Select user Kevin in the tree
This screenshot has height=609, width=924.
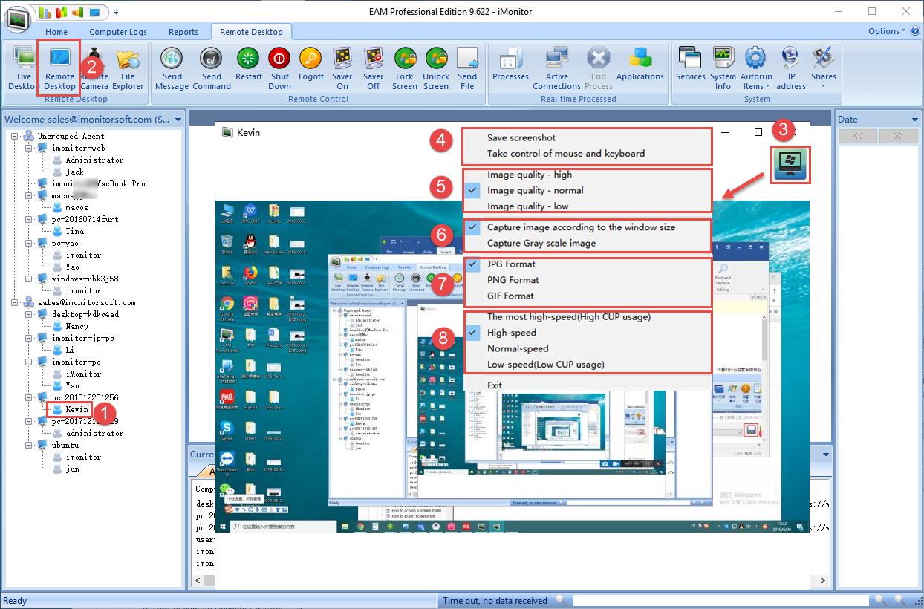pyautogui.click(x=77, y=409)
